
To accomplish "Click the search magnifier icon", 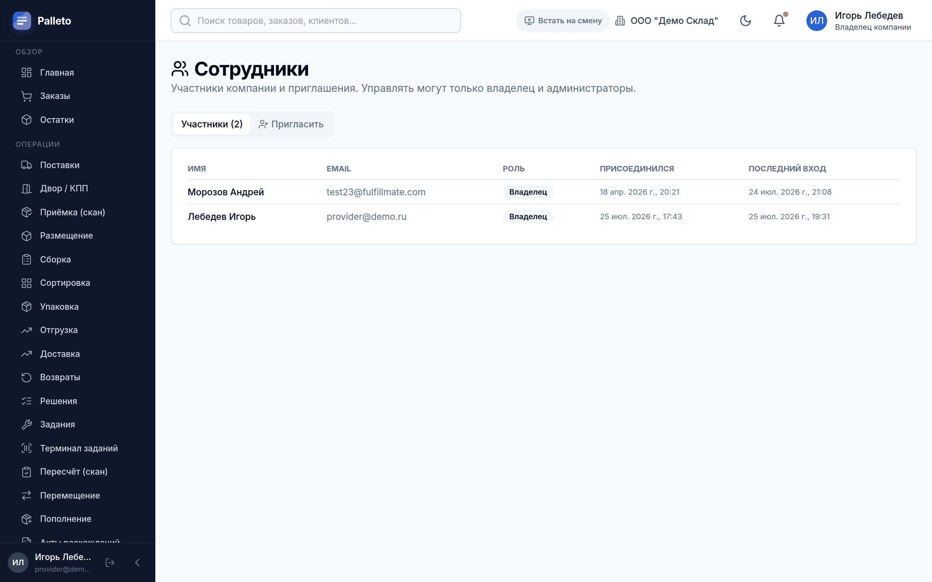I will [185, 21].
